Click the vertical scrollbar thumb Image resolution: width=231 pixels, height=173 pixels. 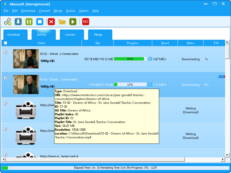pyautogui.click(x=227, y=52)
